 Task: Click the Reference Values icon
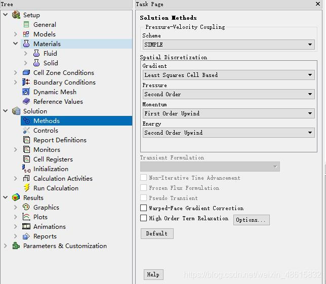point(26,101)
